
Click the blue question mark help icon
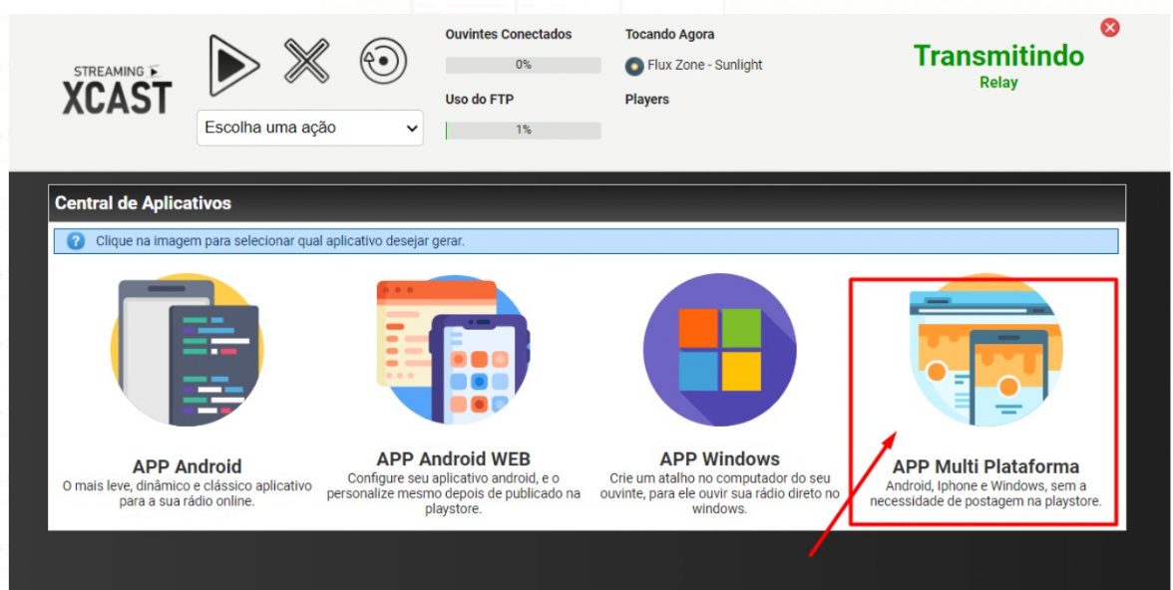point(76,241)
